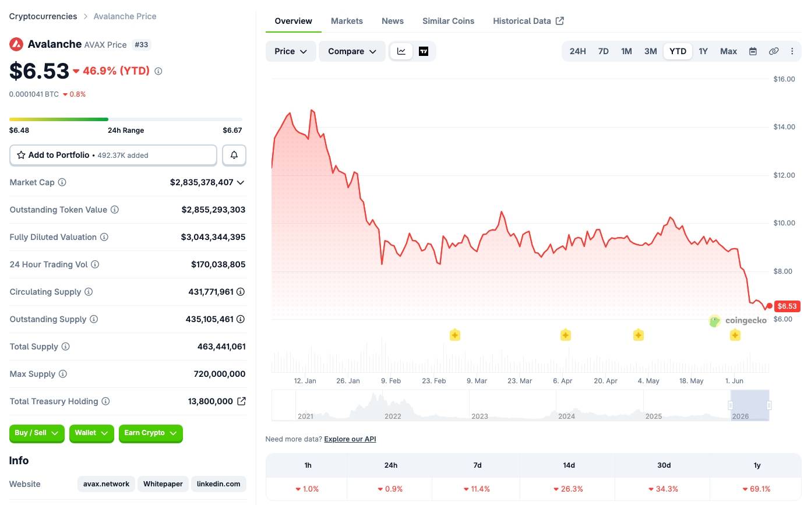Open Fully Diluted Valuation info icon
The width and height of the screenshot is (811, 505).
click(104, 237)
